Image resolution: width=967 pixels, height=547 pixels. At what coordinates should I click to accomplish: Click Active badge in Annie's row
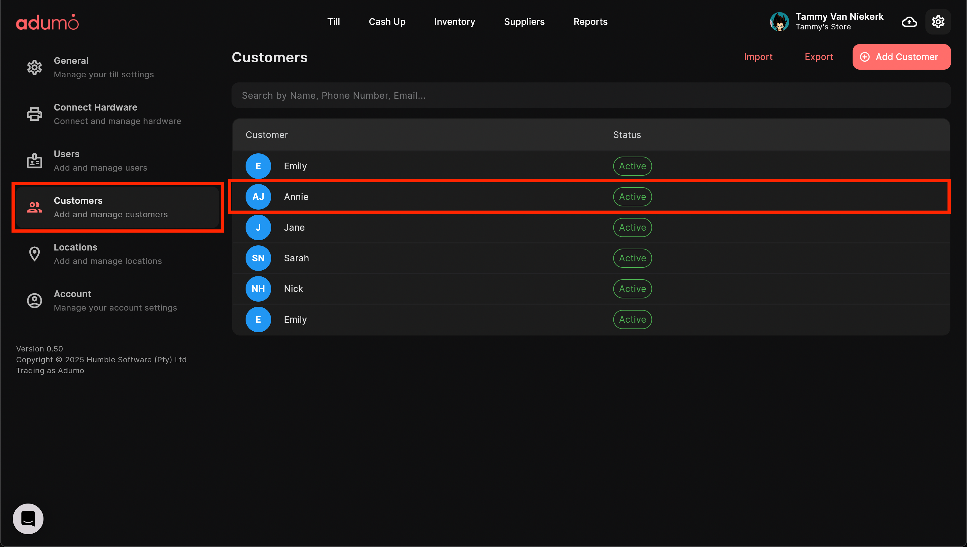[633, 197]
